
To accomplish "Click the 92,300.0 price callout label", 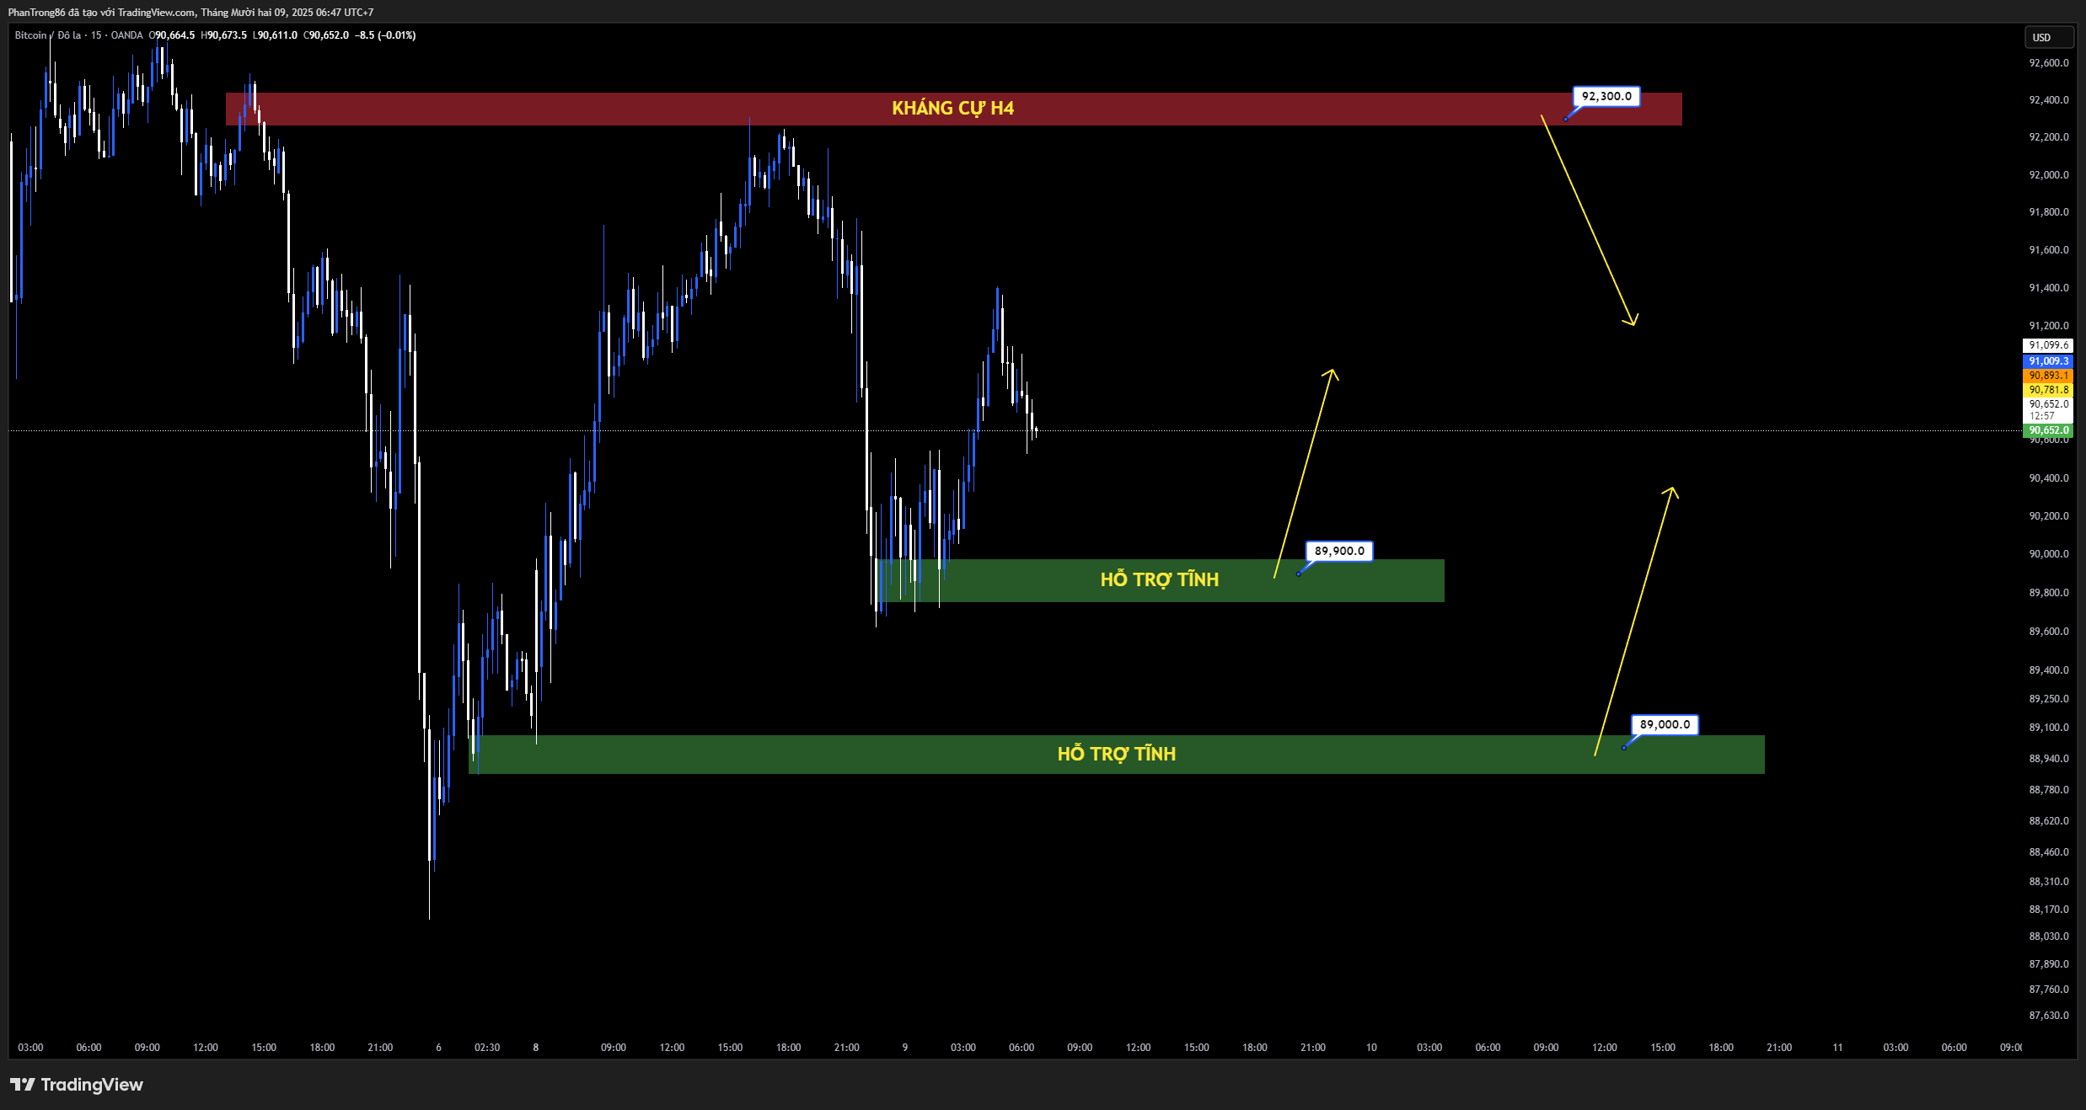I will [1606, 96].
